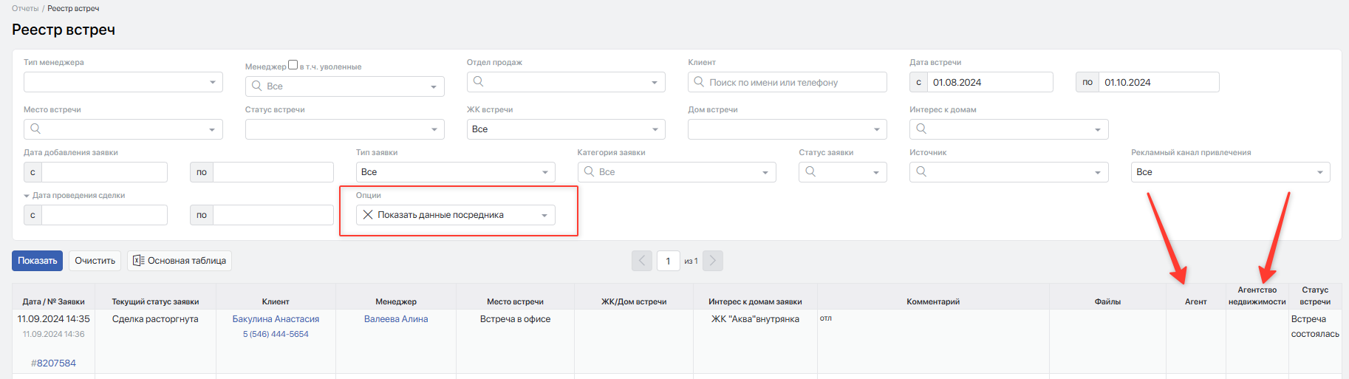Open the Тип менеджера dropdown
The height and width of the screenshot is (379, 1349).
coord(123,82)
